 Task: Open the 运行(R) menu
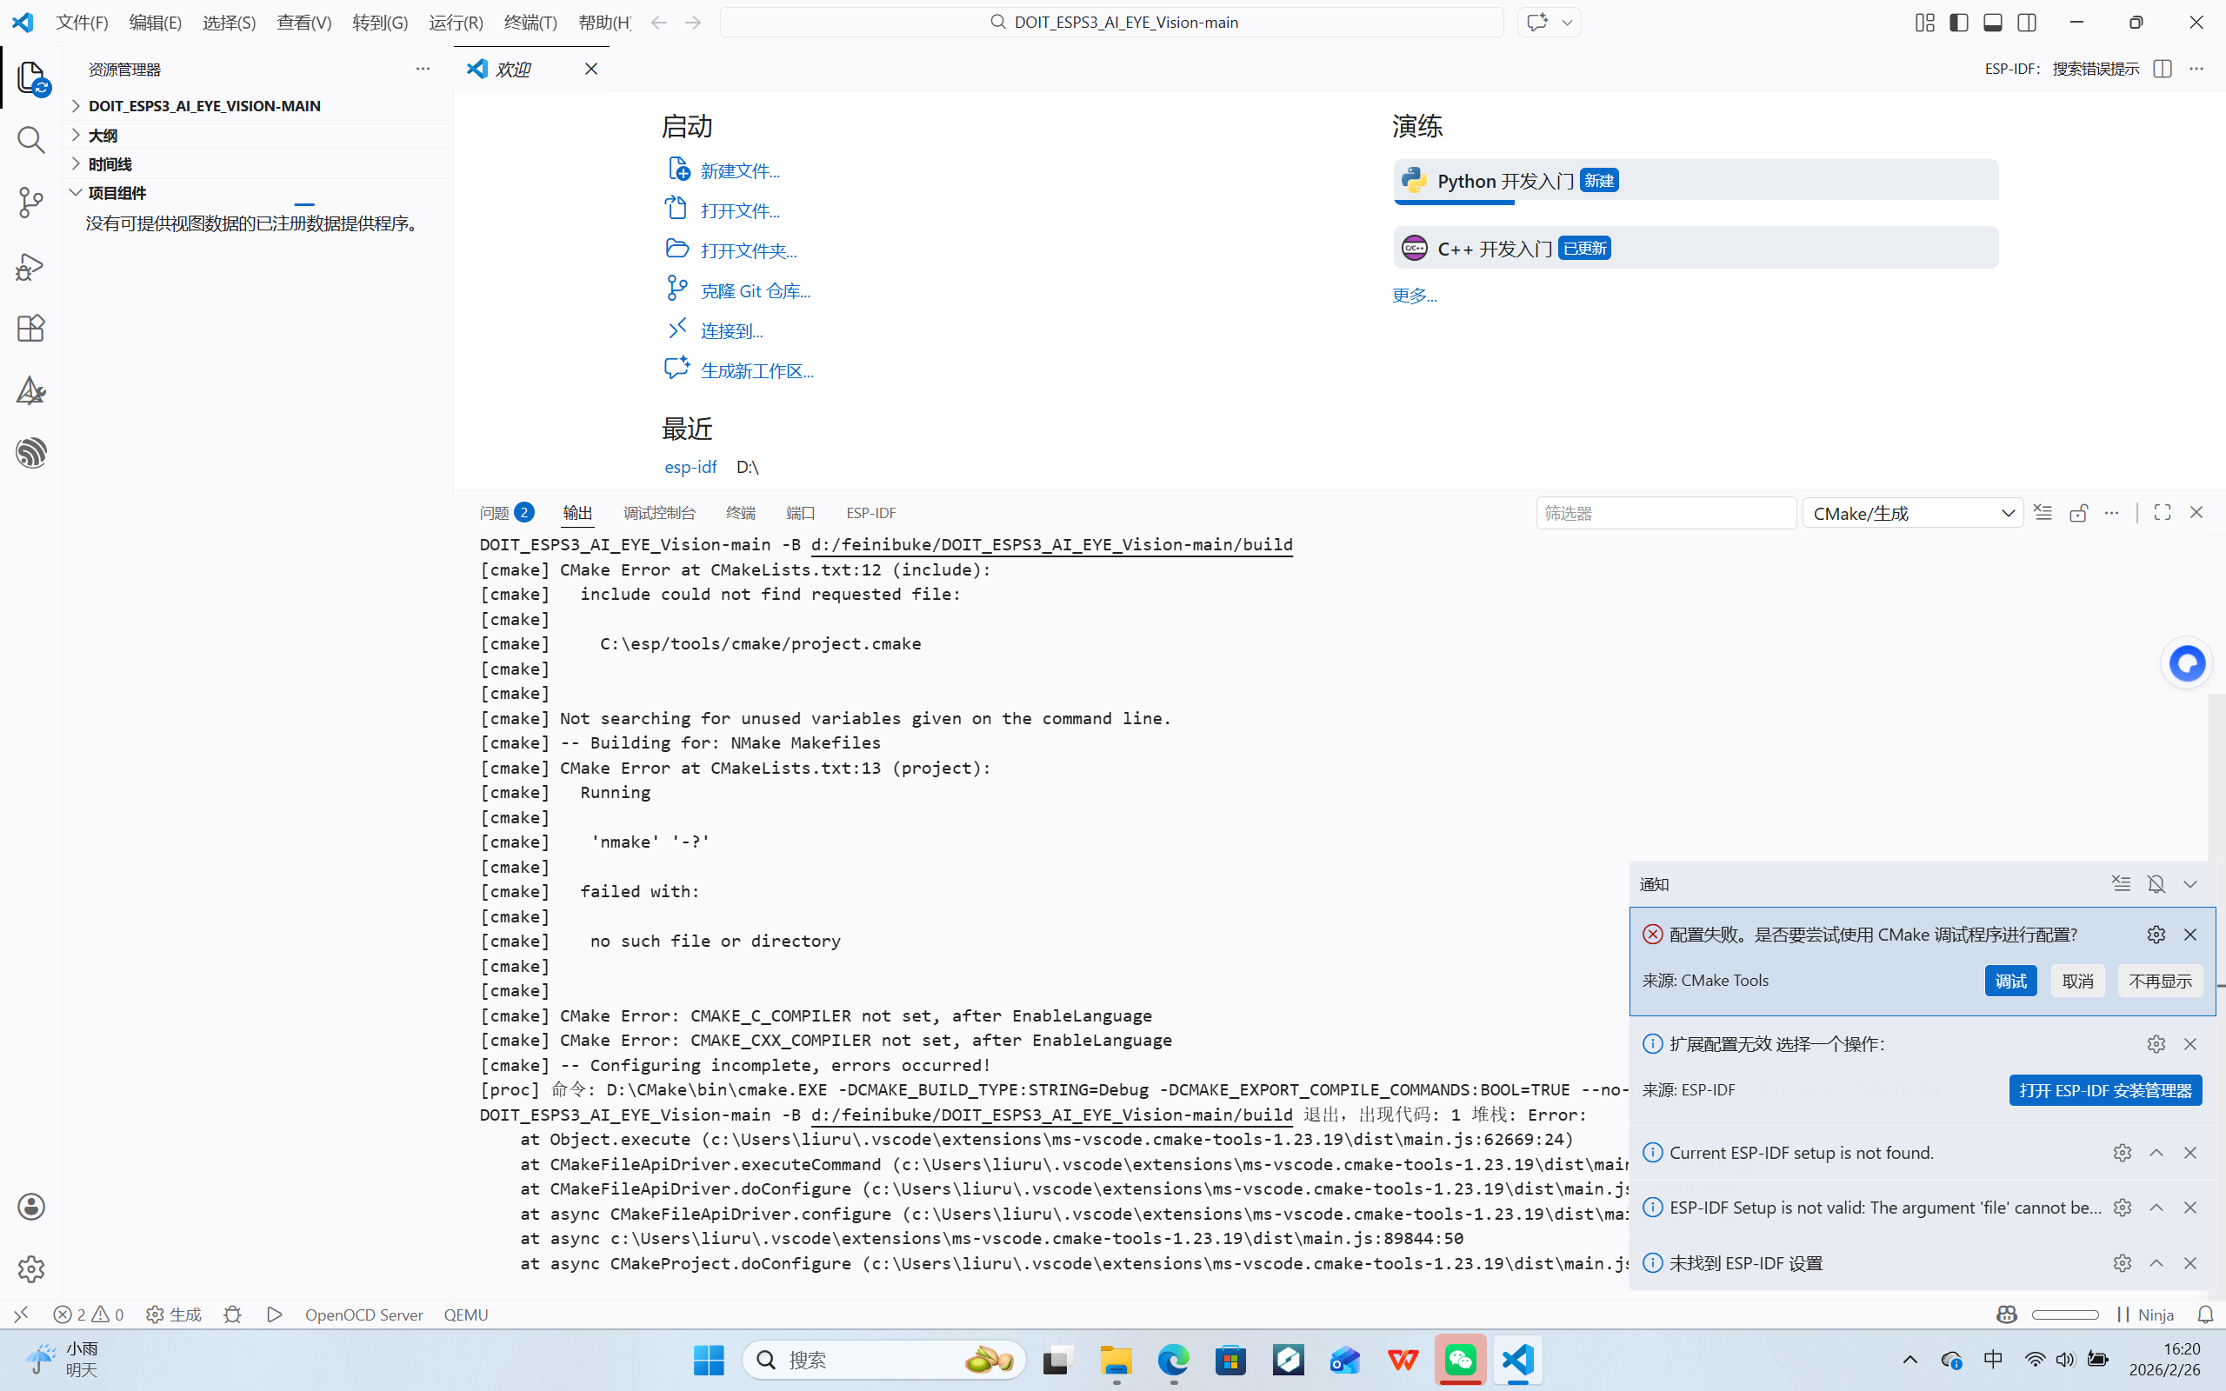pyautogui.click(x=456, y=22)
